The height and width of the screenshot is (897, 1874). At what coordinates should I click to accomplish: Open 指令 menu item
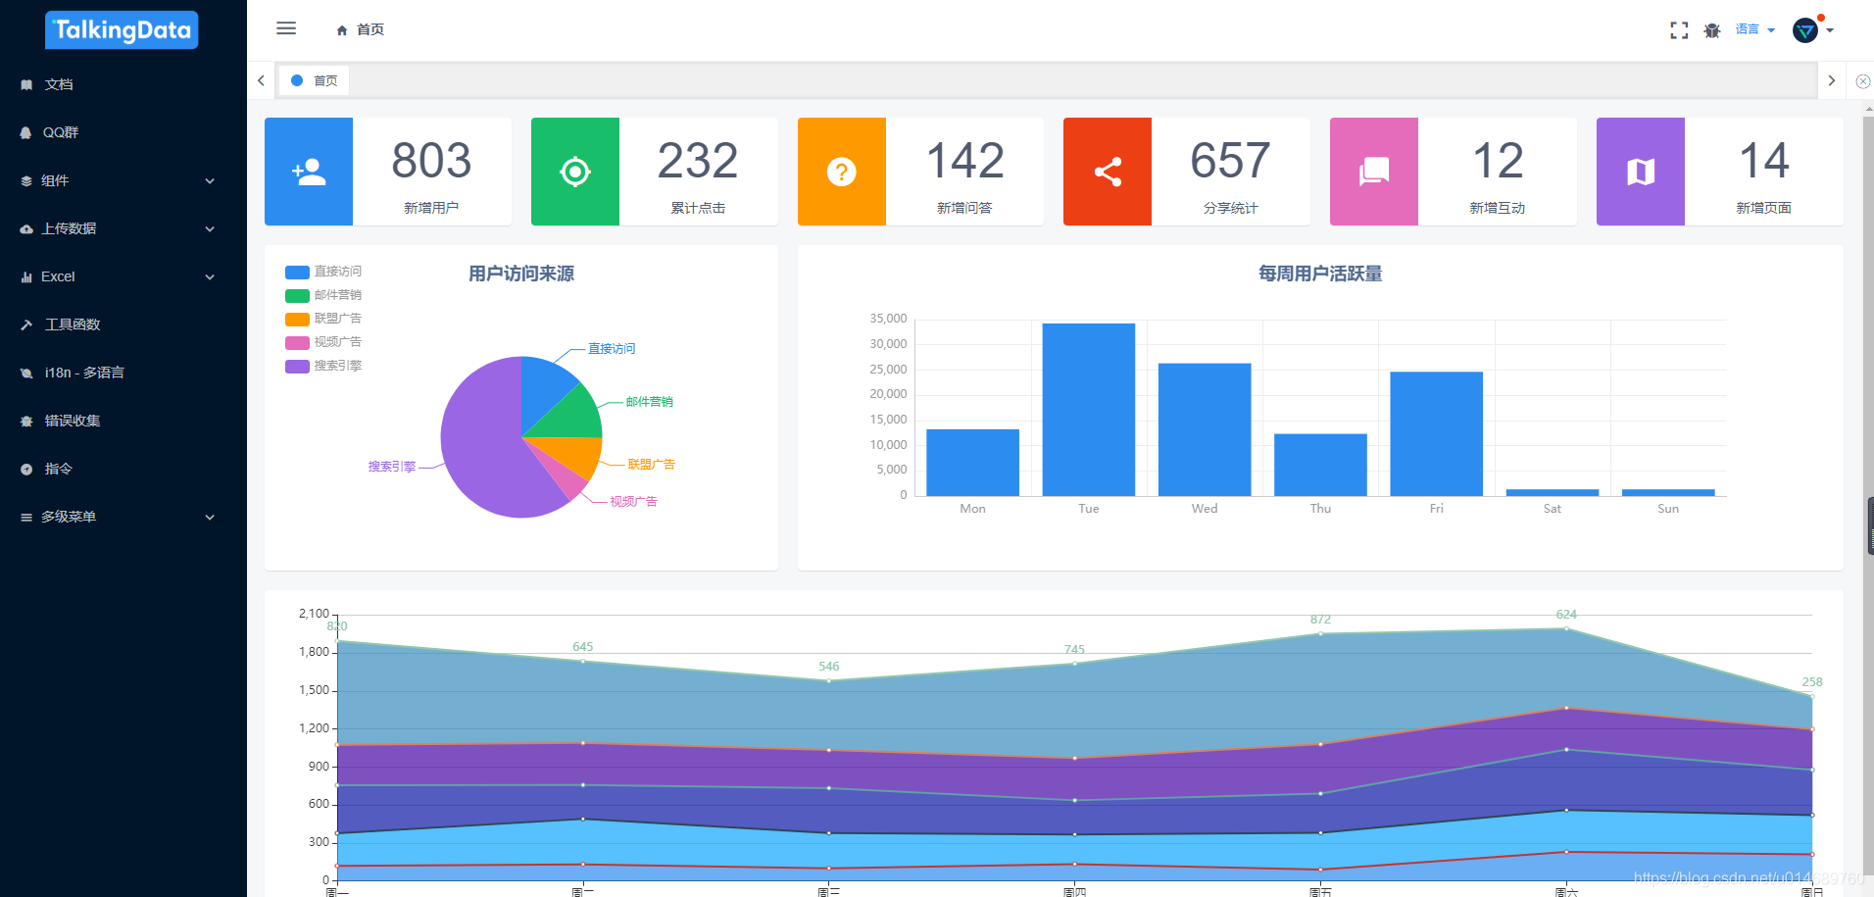[x=123, y=469]
